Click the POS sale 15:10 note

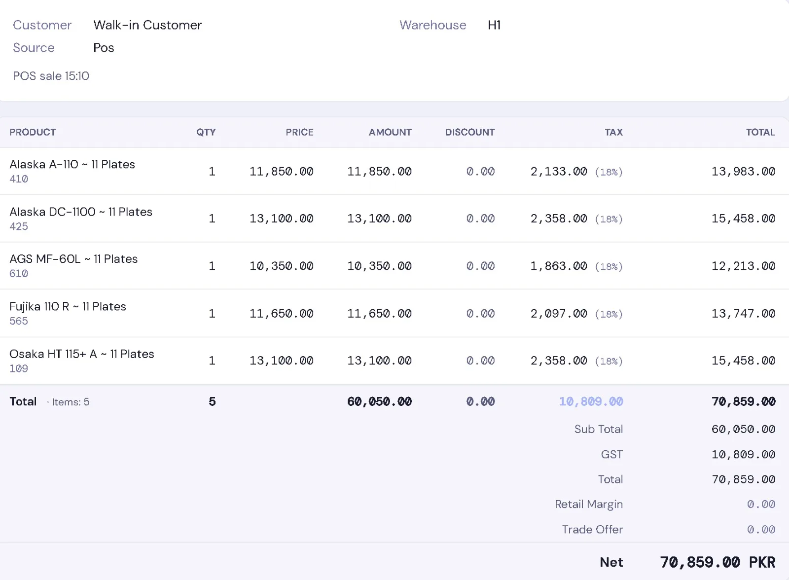coord(51,76)
